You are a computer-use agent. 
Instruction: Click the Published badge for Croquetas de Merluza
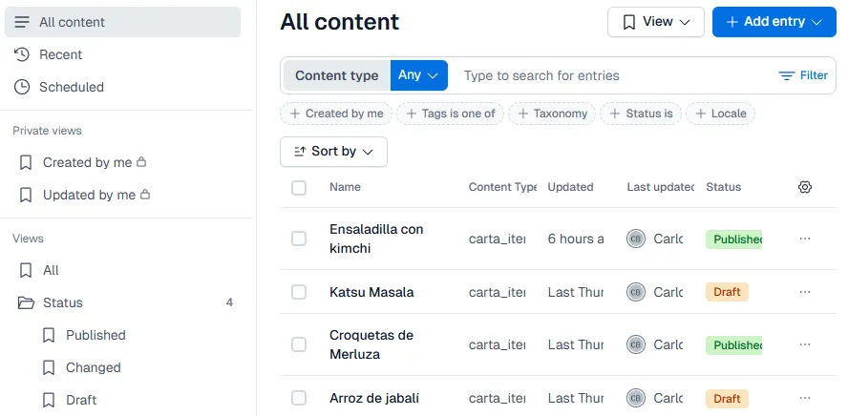(734, 344)
